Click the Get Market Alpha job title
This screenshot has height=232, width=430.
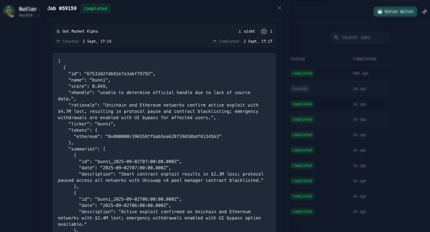pyautogui.click(x=80, y=31)
